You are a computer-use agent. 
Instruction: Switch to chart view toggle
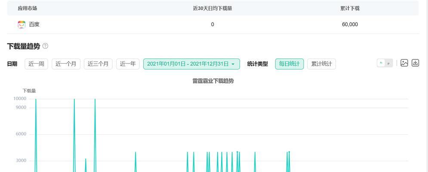tap(381, 63)
